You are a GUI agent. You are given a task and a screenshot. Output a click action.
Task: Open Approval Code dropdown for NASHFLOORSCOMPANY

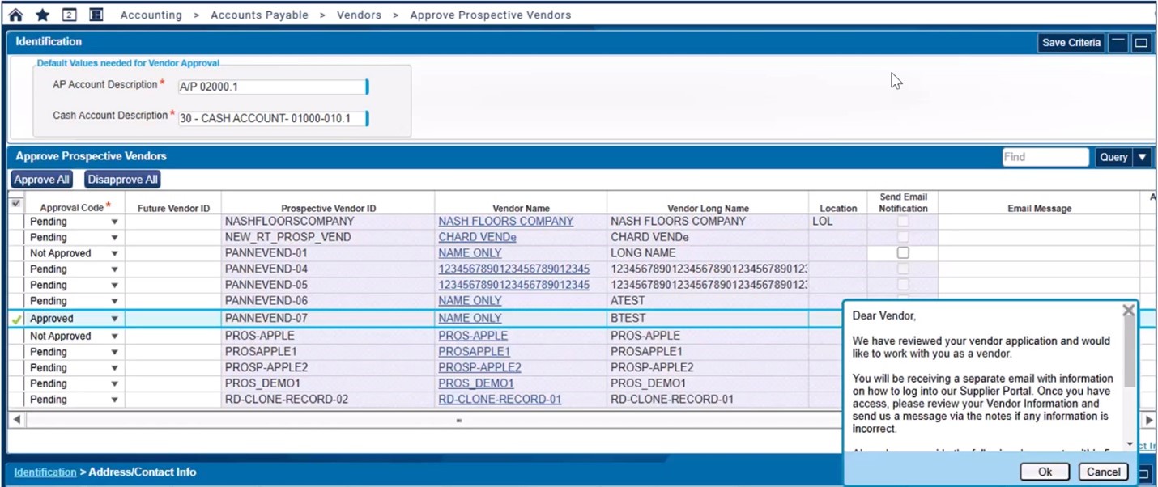point(114,222)
